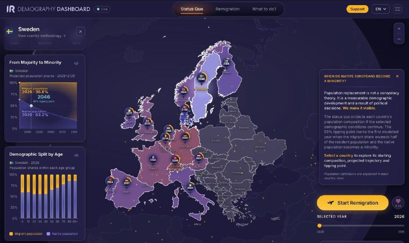Screen dimensions: 409x243
Task: Open the What to do? tab
Action: pos(264,9)
